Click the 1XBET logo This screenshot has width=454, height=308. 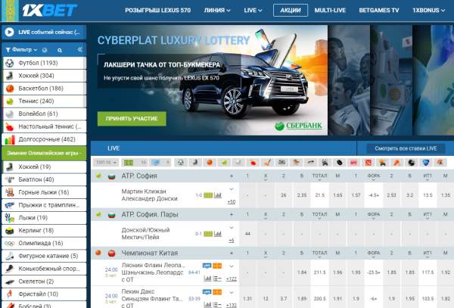[x=49, y=11]
